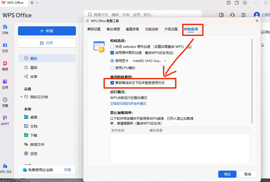Viewport: 270px width, 182px height.
Task: Select 使用显卡 radio button
Action: pos(112,61)
